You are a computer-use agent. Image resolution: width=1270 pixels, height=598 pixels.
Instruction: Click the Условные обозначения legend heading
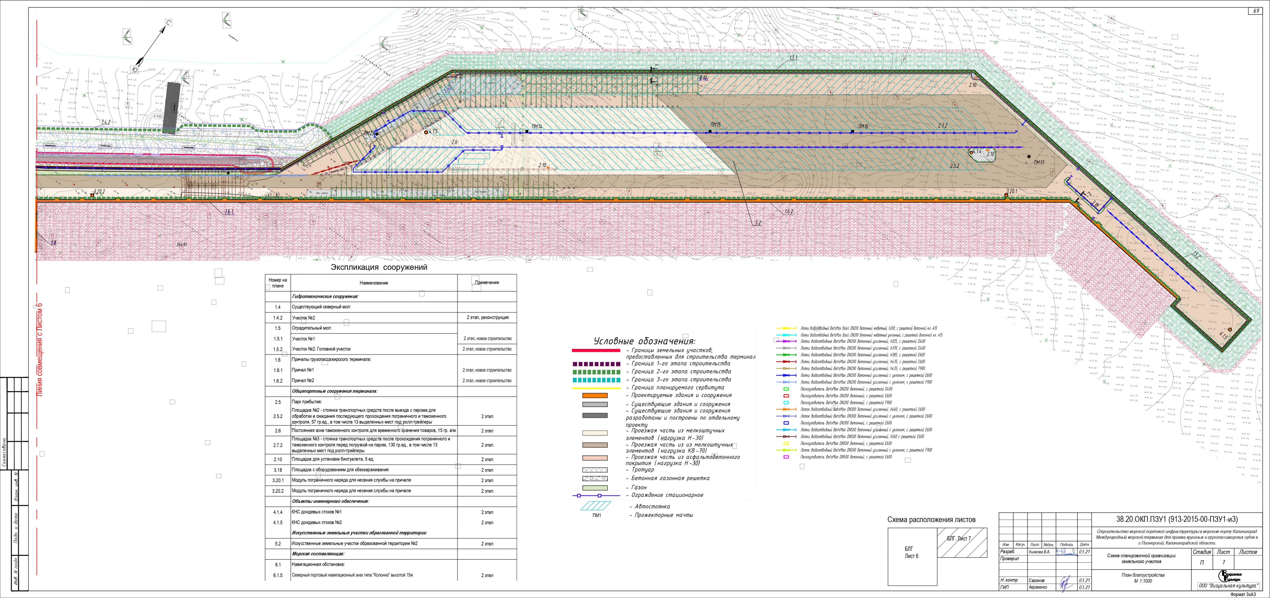pos(644,341)
